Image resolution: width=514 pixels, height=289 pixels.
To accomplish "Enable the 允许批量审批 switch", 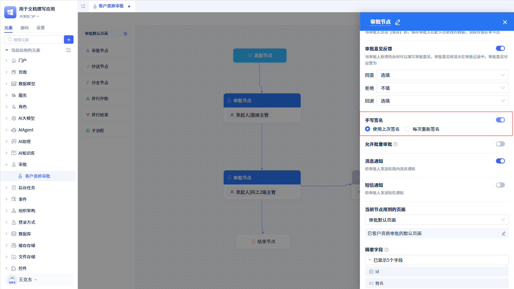I will coord(500,144).
